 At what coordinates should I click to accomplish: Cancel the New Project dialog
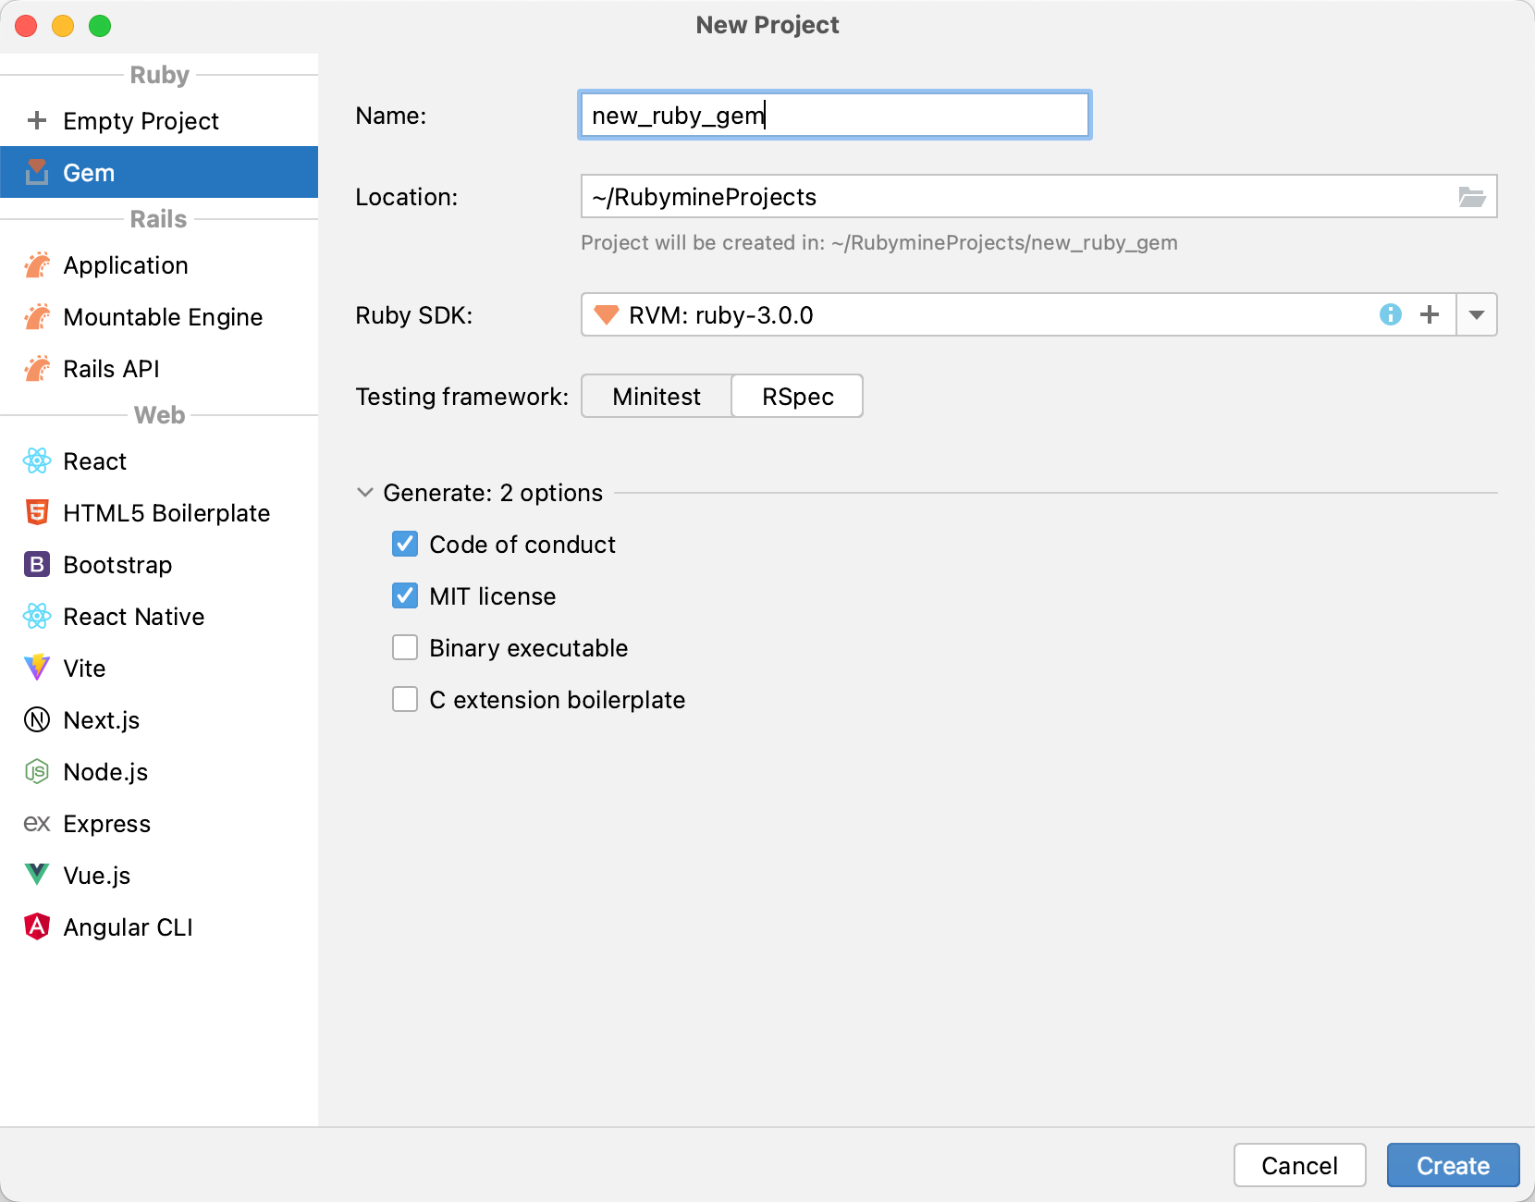[x=1299, y=1165]
